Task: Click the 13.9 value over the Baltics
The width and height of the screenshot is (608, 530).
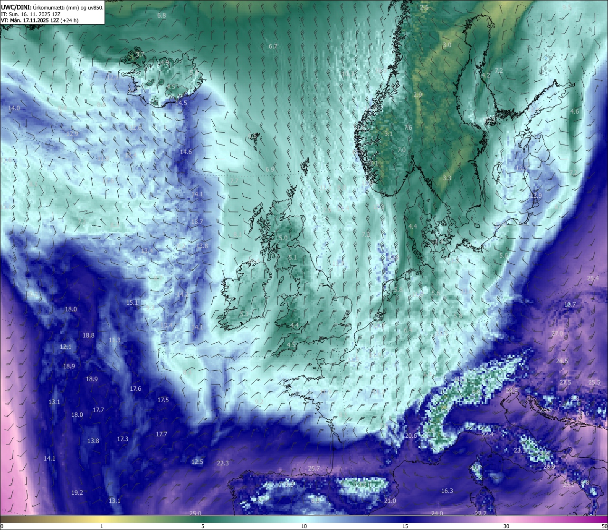Action: tap(536, 196)
